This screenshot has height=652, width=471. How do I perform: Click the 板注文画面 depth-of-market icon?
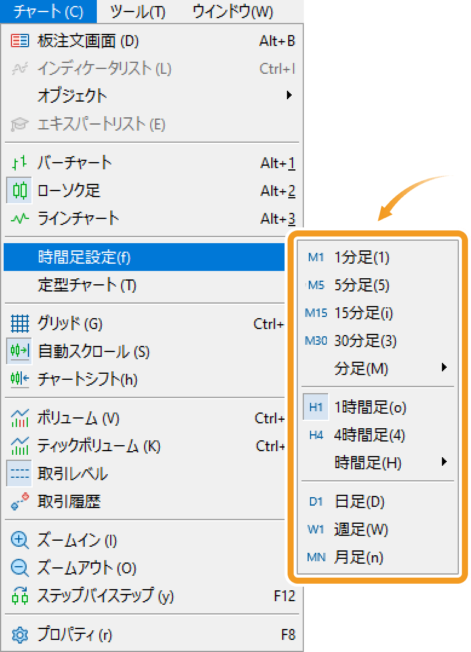[19, 41]
